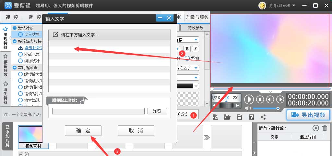Select the 出现特效 side tab
The height and width of the screenshot is (156, 332).
click(6, 38)
